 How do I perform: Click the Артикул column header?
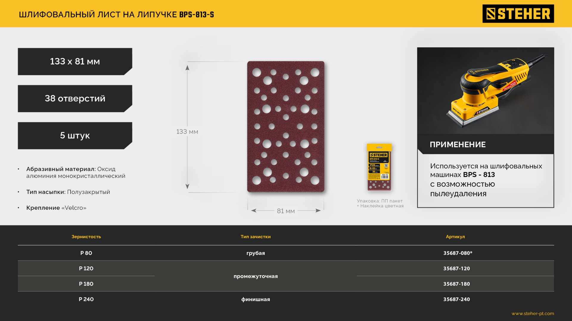(x=455, y=237)
